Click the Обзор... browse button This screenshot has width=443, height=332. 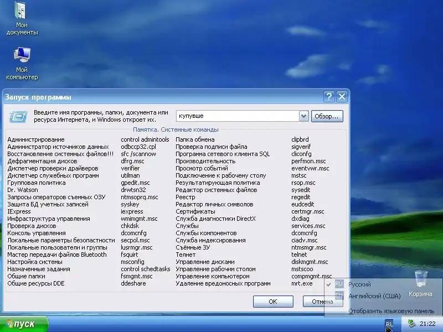pos(327,116)
